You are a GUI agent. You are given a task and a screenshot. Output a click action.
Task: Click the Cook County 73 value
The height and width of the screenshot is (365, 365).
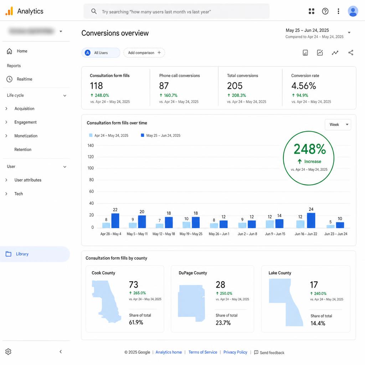[x=134, y=285]
